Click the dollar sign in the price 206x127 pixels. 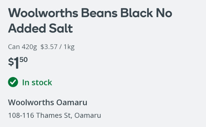(x=11, y=62)
